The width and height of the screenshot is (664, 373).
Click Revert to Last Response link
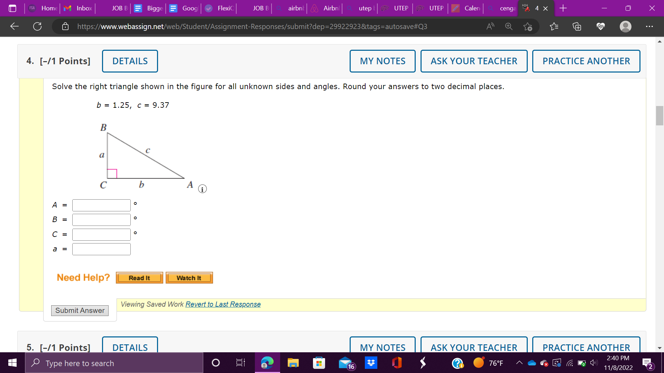click(x=223, y=304)
